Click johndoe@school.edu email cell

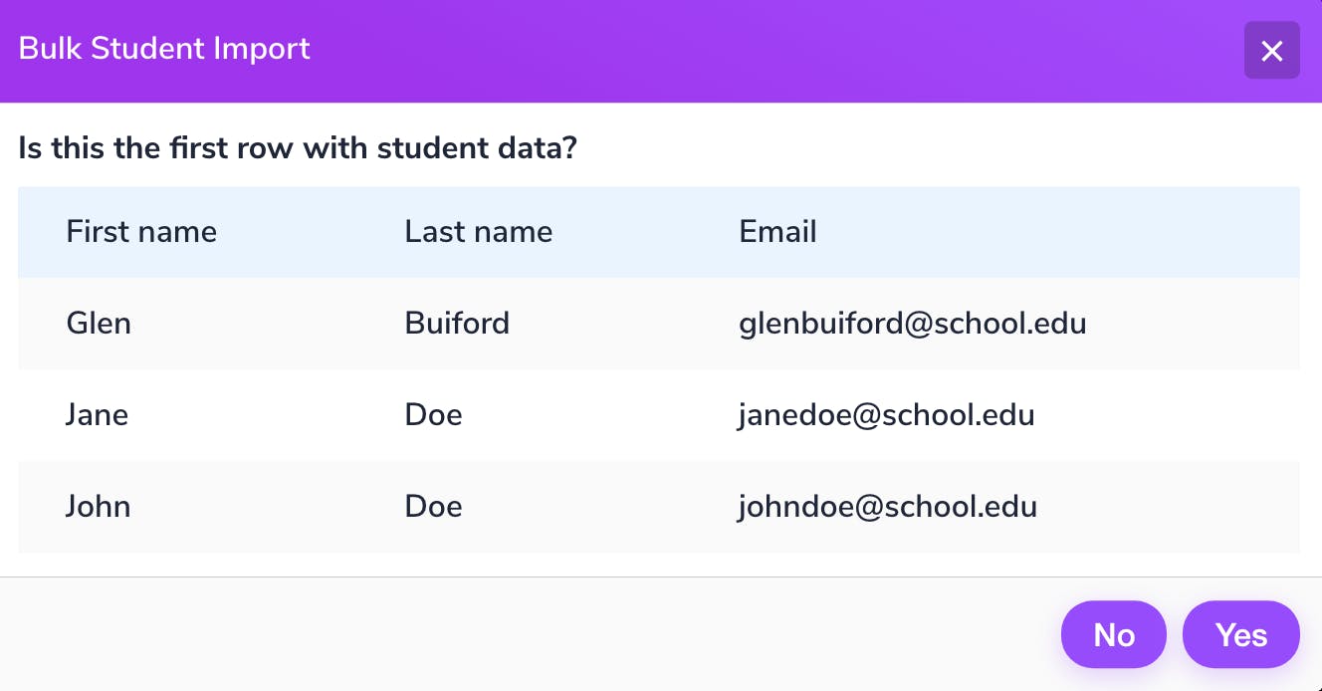click(x=888, y=507)
